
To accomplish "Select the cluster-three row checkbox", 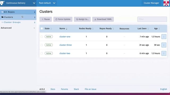I will pos(42,45).
